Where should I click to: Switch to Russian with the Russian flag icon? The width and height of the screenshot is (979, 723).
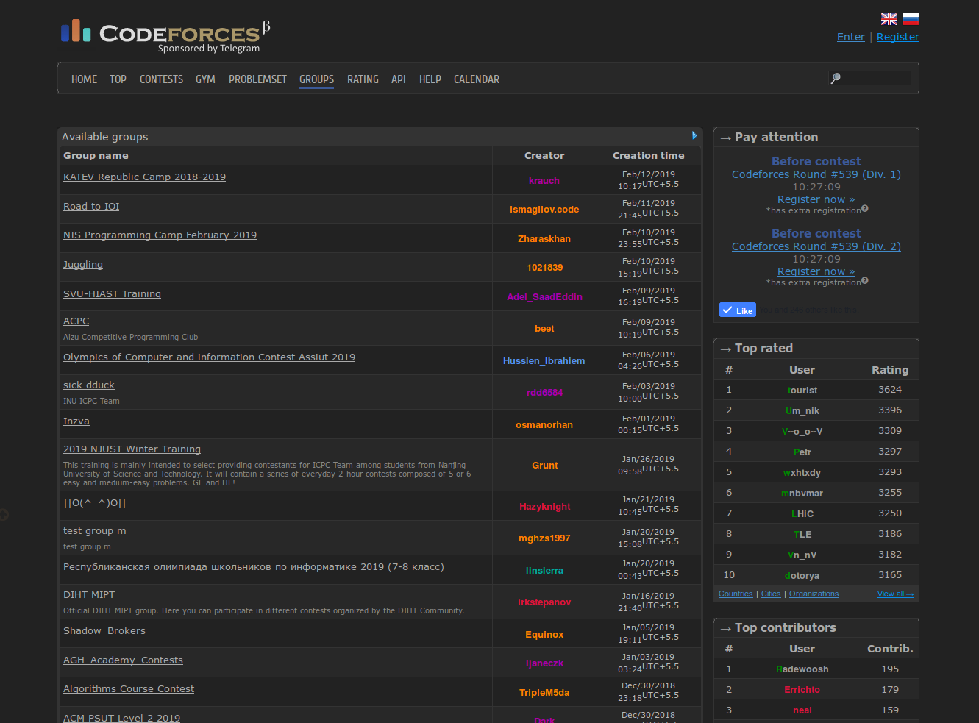910,18
